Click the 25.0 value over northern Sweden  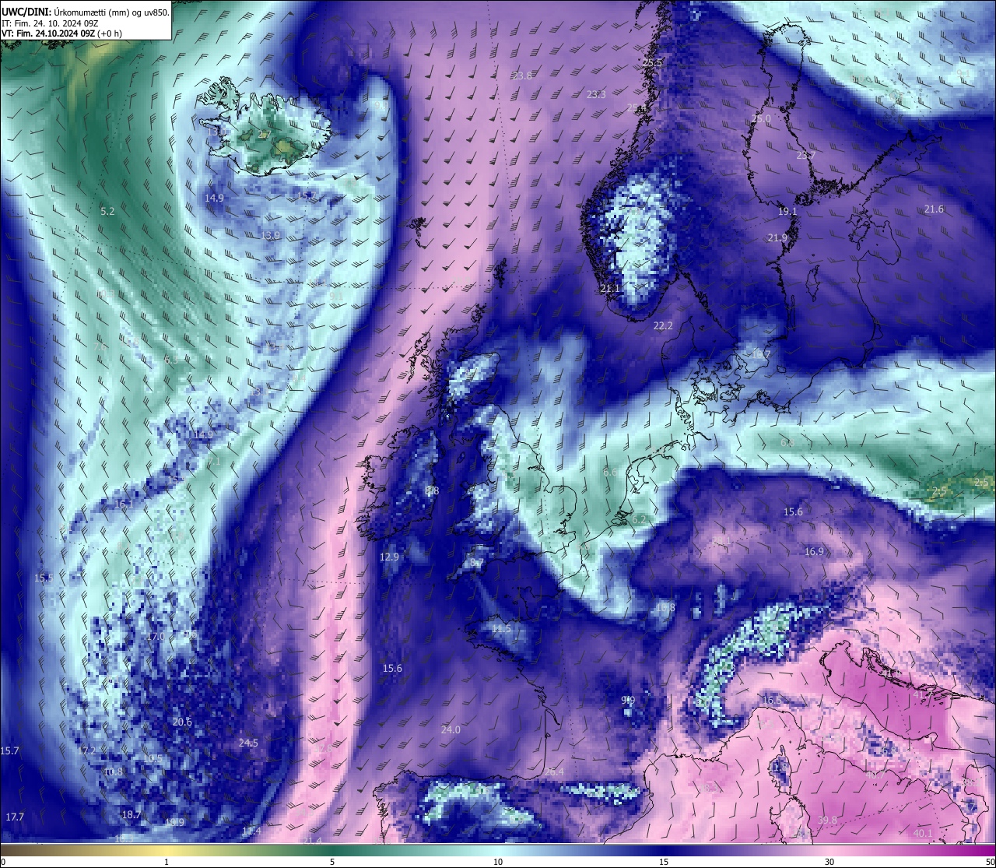pyautogui.click(x=760, y=119)
